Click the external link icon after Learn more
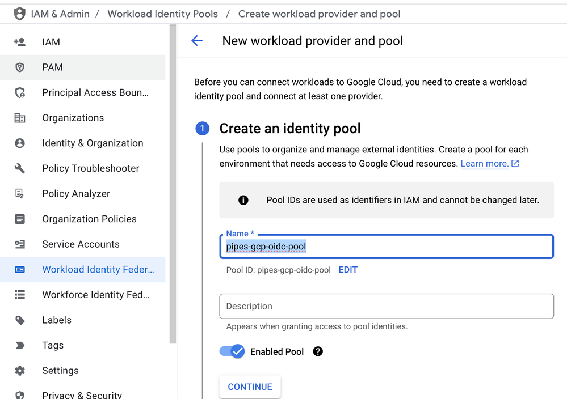The image size is (567, 399). pyautogui.click(x=515, y=164)
